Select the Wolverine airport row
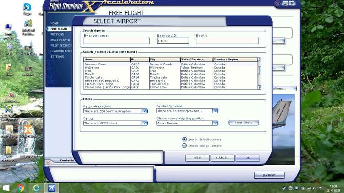 [171, 68]
